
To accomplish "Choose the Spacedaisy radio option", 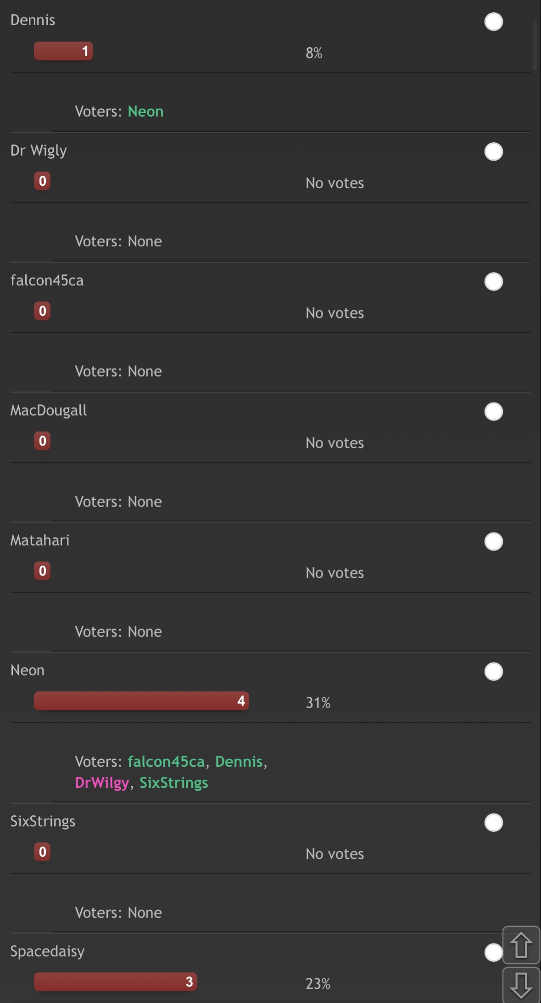I will [493, 953].
